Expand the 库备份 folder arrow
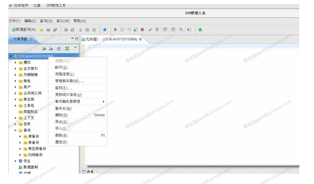314x184 pixels. click(x=20, y=137)
